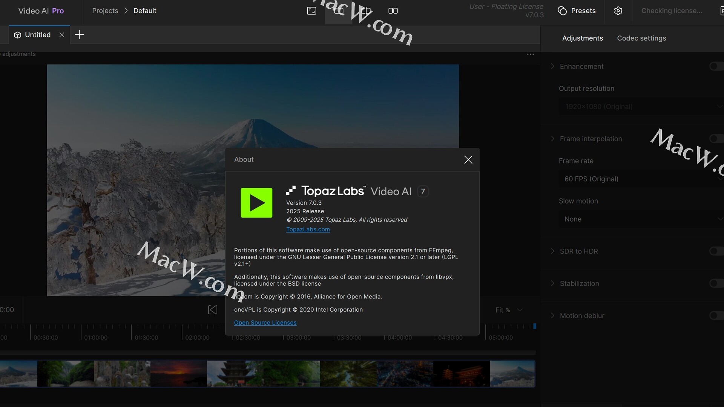Click the 'Output resolution' label
Viewport: 724px width, 407px height.
(x=586, y=89)
